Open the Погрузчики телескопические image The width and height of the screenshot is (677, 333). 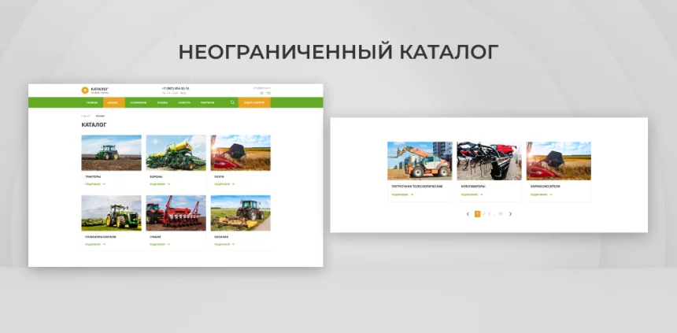pyautogui.click(x=420, y=161)
